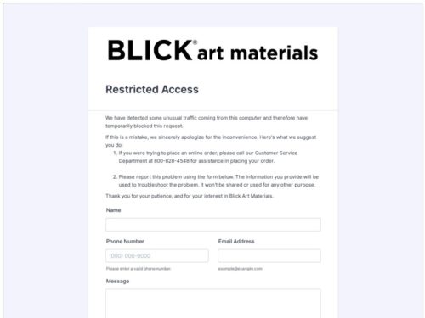
Task: Focus the Email Address input box
Action: click(x=269, y=256)
